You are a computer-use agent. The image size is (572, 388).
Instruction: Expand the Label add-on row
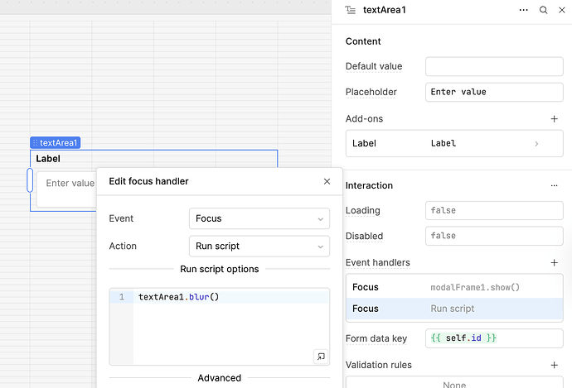(536, 143)
